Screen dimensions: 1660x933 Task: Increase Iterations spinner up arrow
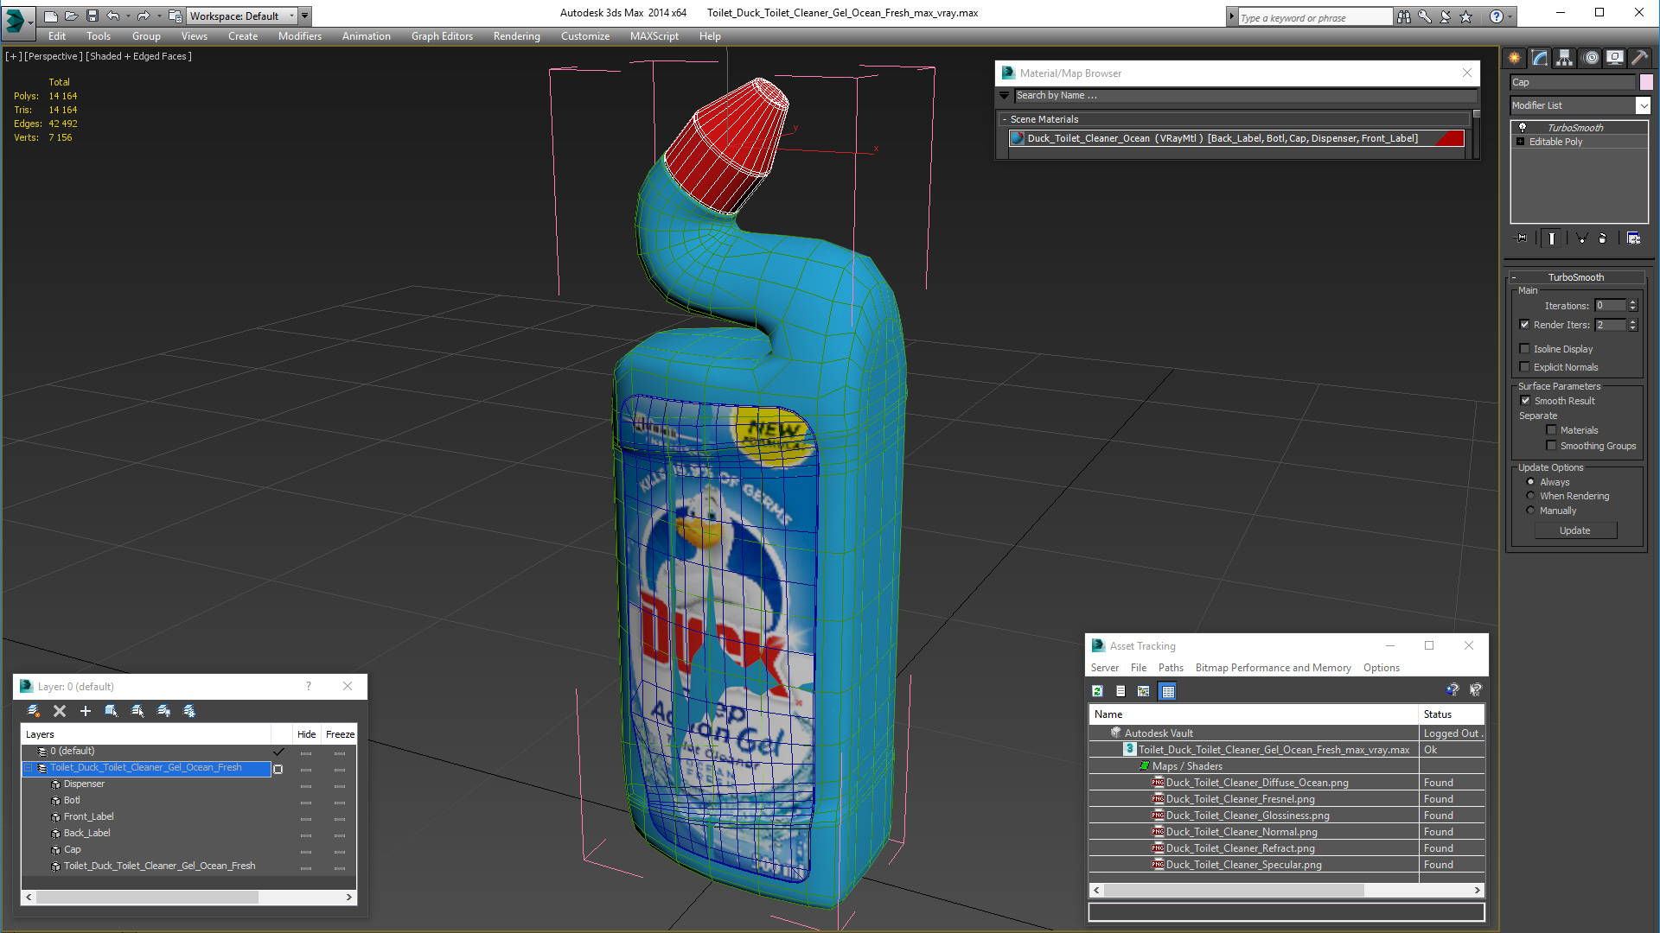coord(1632,302)
